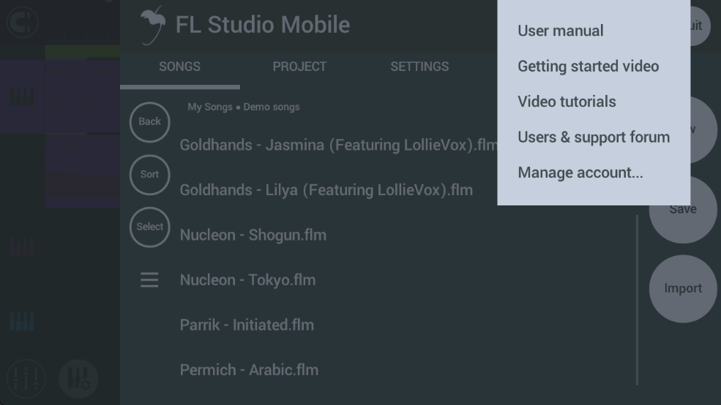Screen dimensions: 721x405
Task: Choose User manual from the menu
Action: (x=561, y=31)
